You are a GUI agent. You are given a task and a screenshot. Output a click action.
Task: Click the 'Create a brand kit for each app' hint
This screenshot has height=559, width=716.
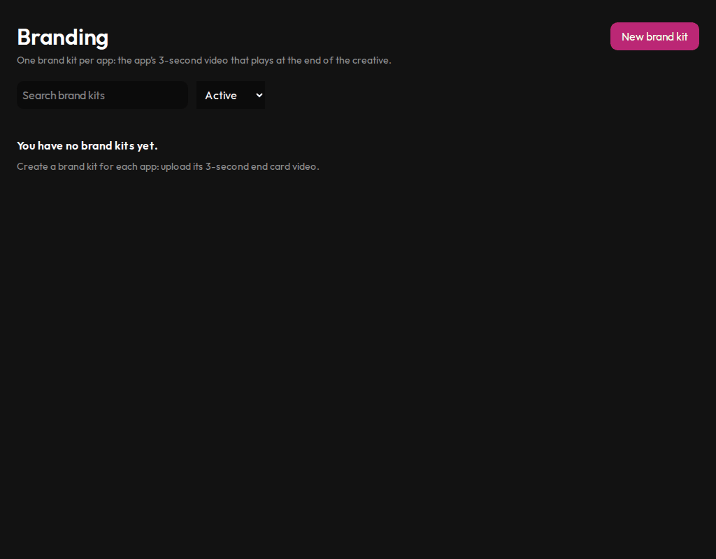click(x=168, y=166)
